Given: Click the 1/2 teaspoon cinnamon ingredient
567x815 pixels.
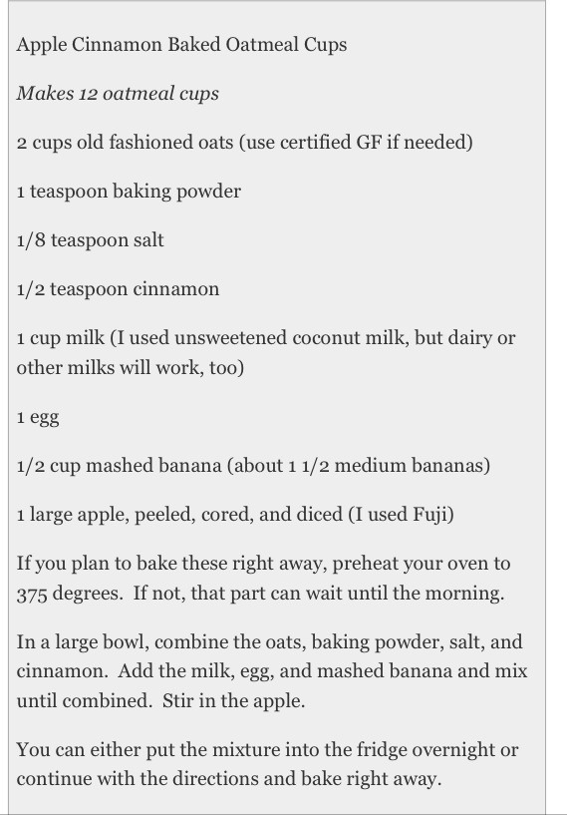Looking at the screenshot, I should [x=118, y=289].
